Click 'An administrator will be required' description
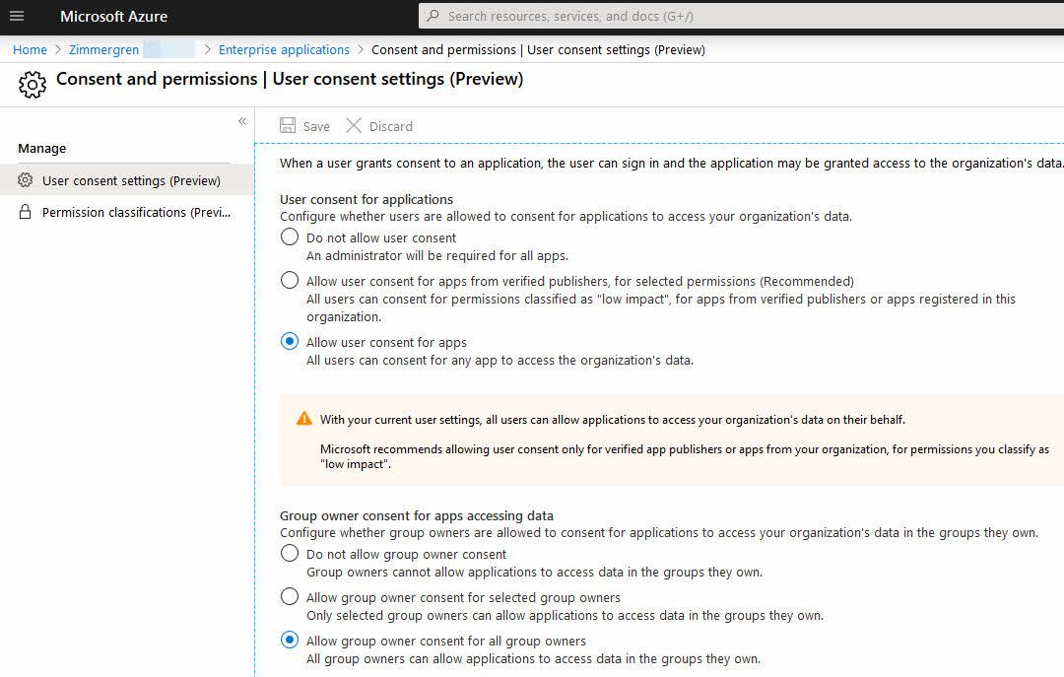Image resolution: width=1064 pixels, height=677 pixels. 437,255
